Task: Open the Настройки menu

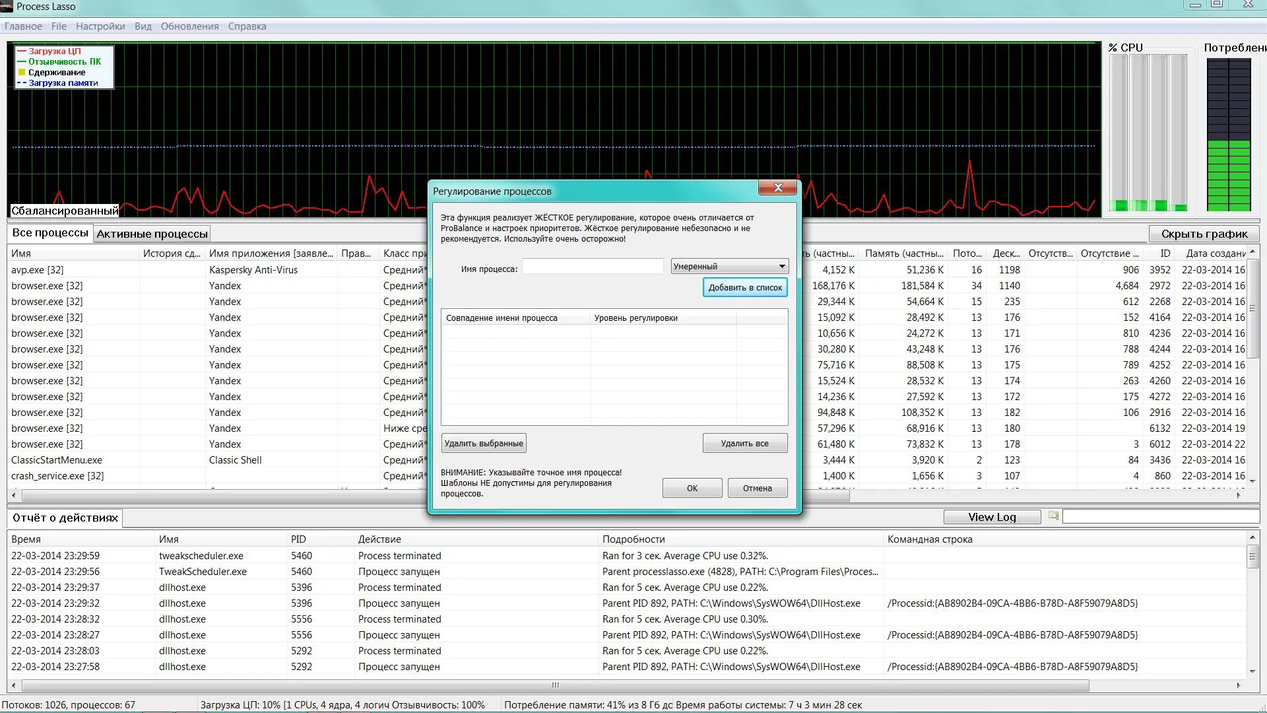Action: [100, 26]
